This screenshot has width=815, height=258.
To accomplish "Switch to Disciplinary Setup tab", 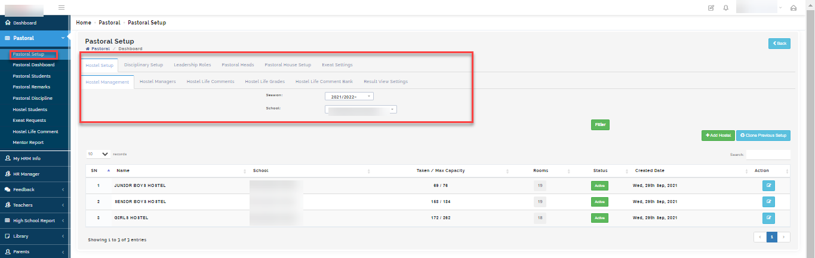I will tap(143, 64).
